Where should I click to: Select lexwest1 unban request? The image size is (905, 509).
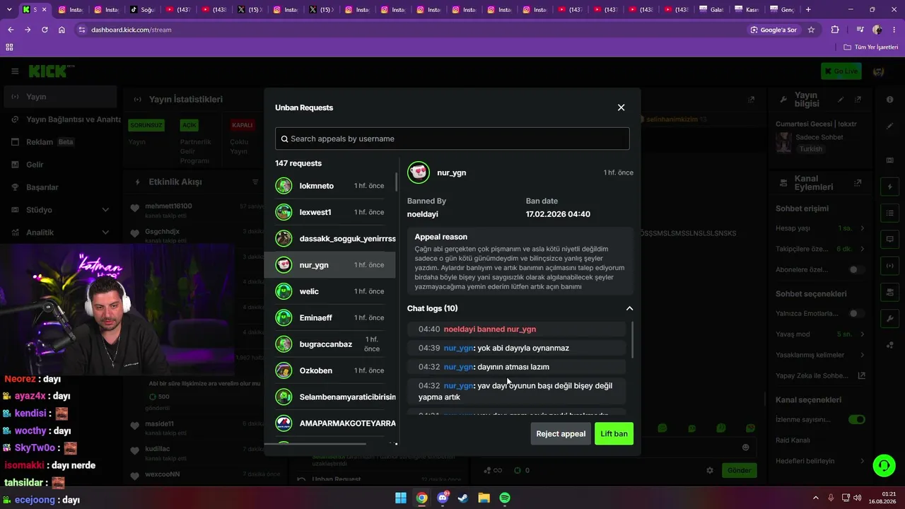(x=329, y=212)
